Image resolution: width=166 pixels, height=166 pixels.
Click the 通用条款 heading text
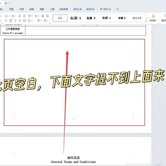point(73,158)
